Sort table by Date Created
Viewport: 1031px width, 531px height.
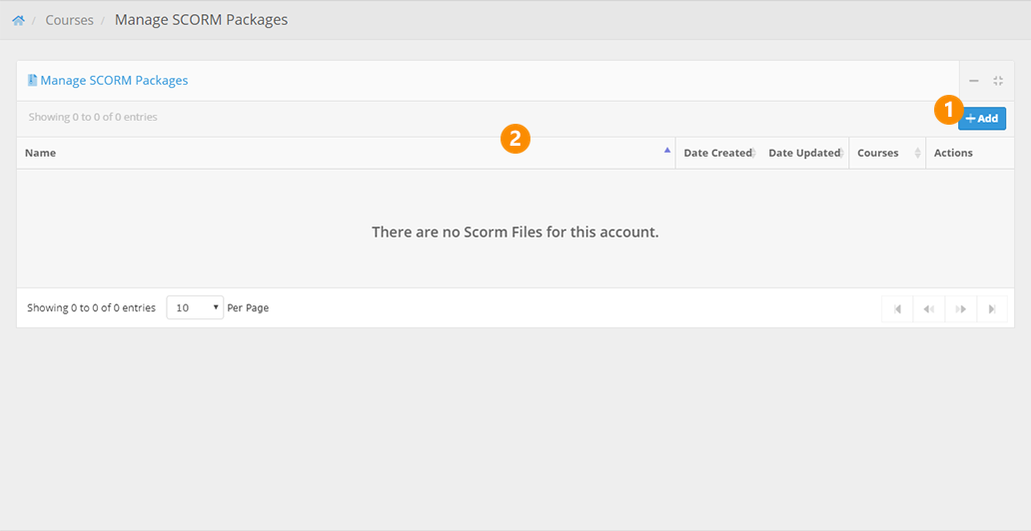[x=716, y=153]
